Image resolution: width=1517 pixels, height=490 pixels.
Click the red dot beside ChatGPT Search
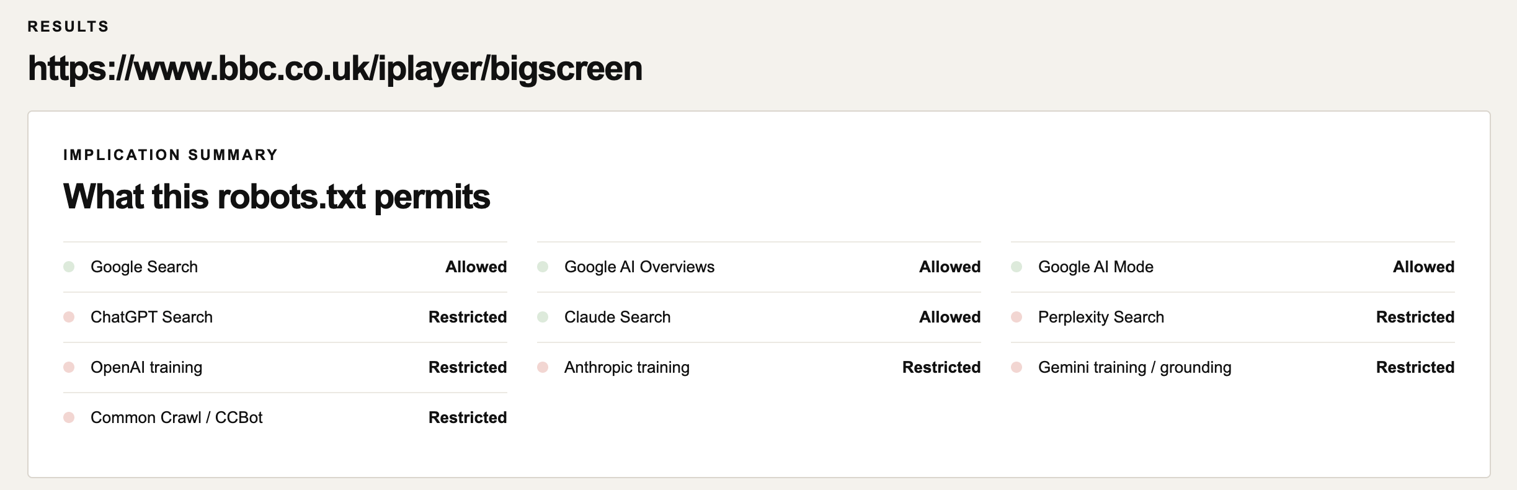coord(69,317)
